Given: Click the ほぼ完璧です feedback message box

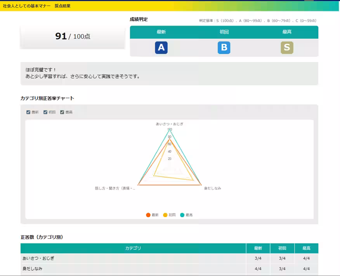Looking at the screenshot, I should pyautogui.click(x=169, y=73).
